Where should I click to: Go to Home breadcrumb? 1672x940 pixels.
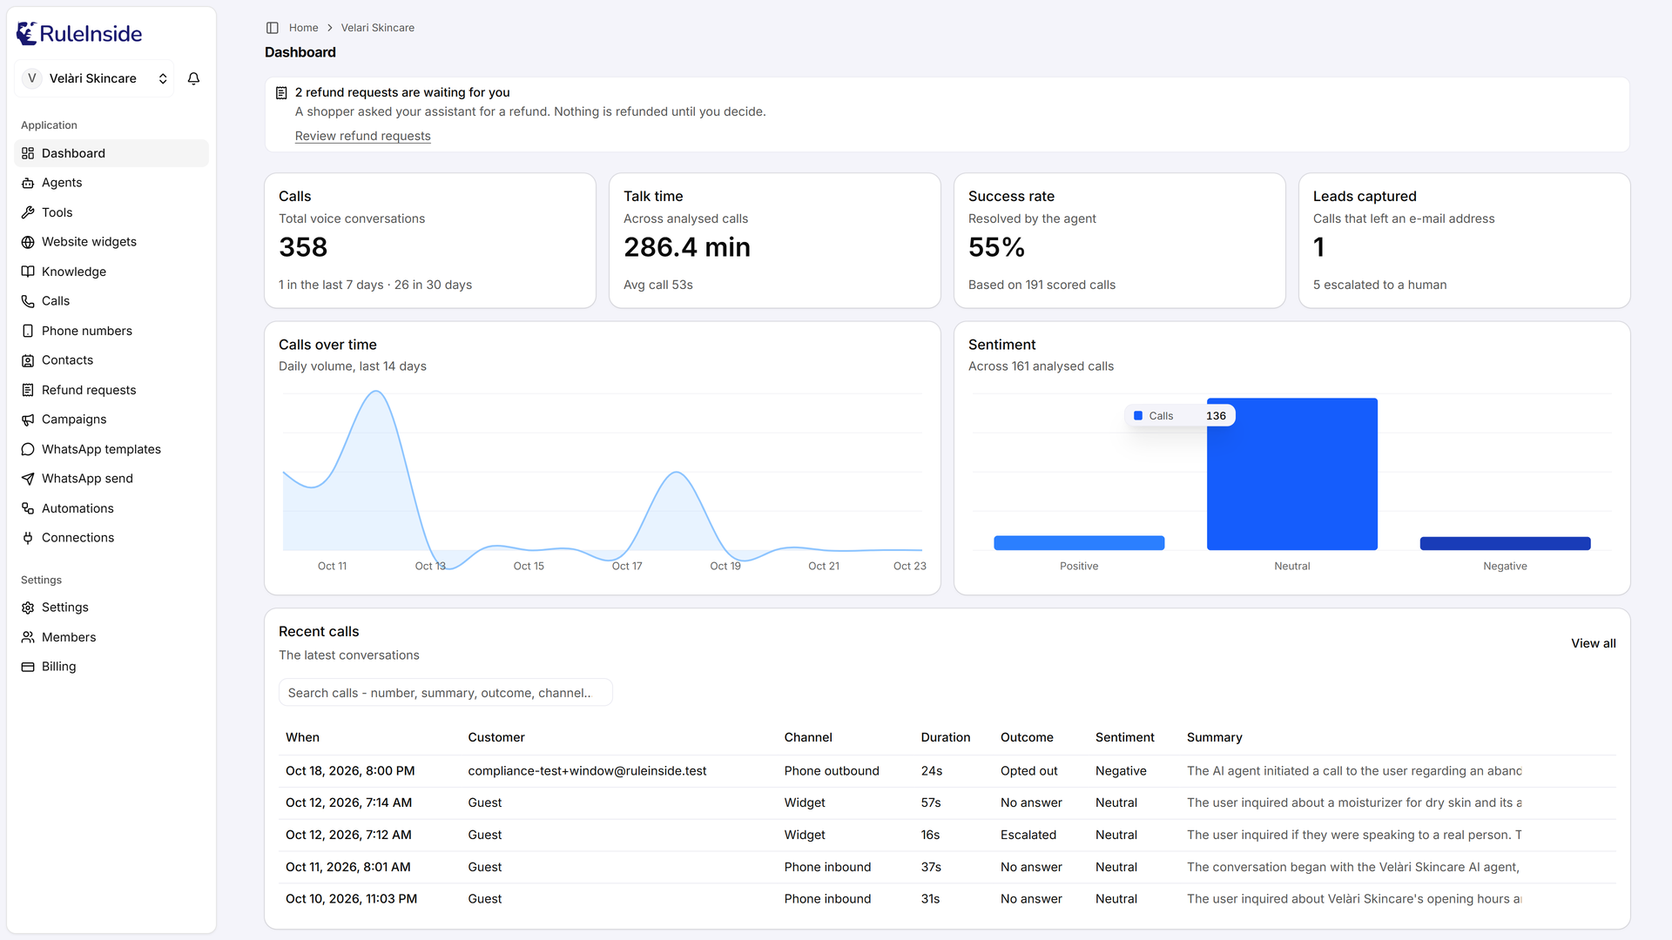tap(303, 28)
